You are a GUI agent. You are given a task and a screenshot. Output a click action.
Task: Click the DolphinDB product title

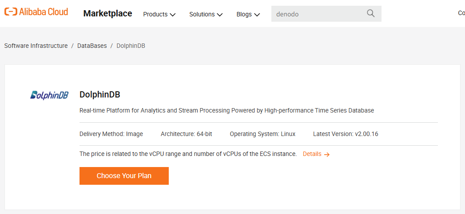(99, 95)
